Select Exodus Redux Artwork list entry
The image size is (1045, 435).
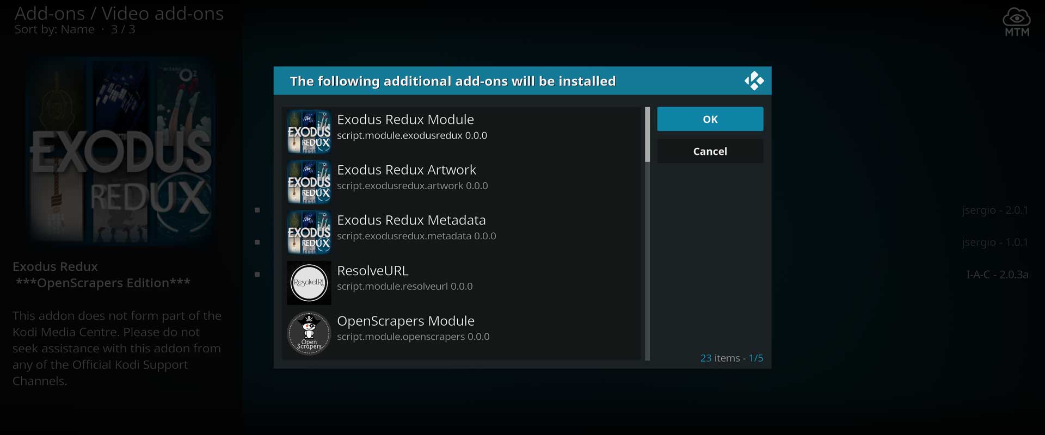click(x=463, y=182)
